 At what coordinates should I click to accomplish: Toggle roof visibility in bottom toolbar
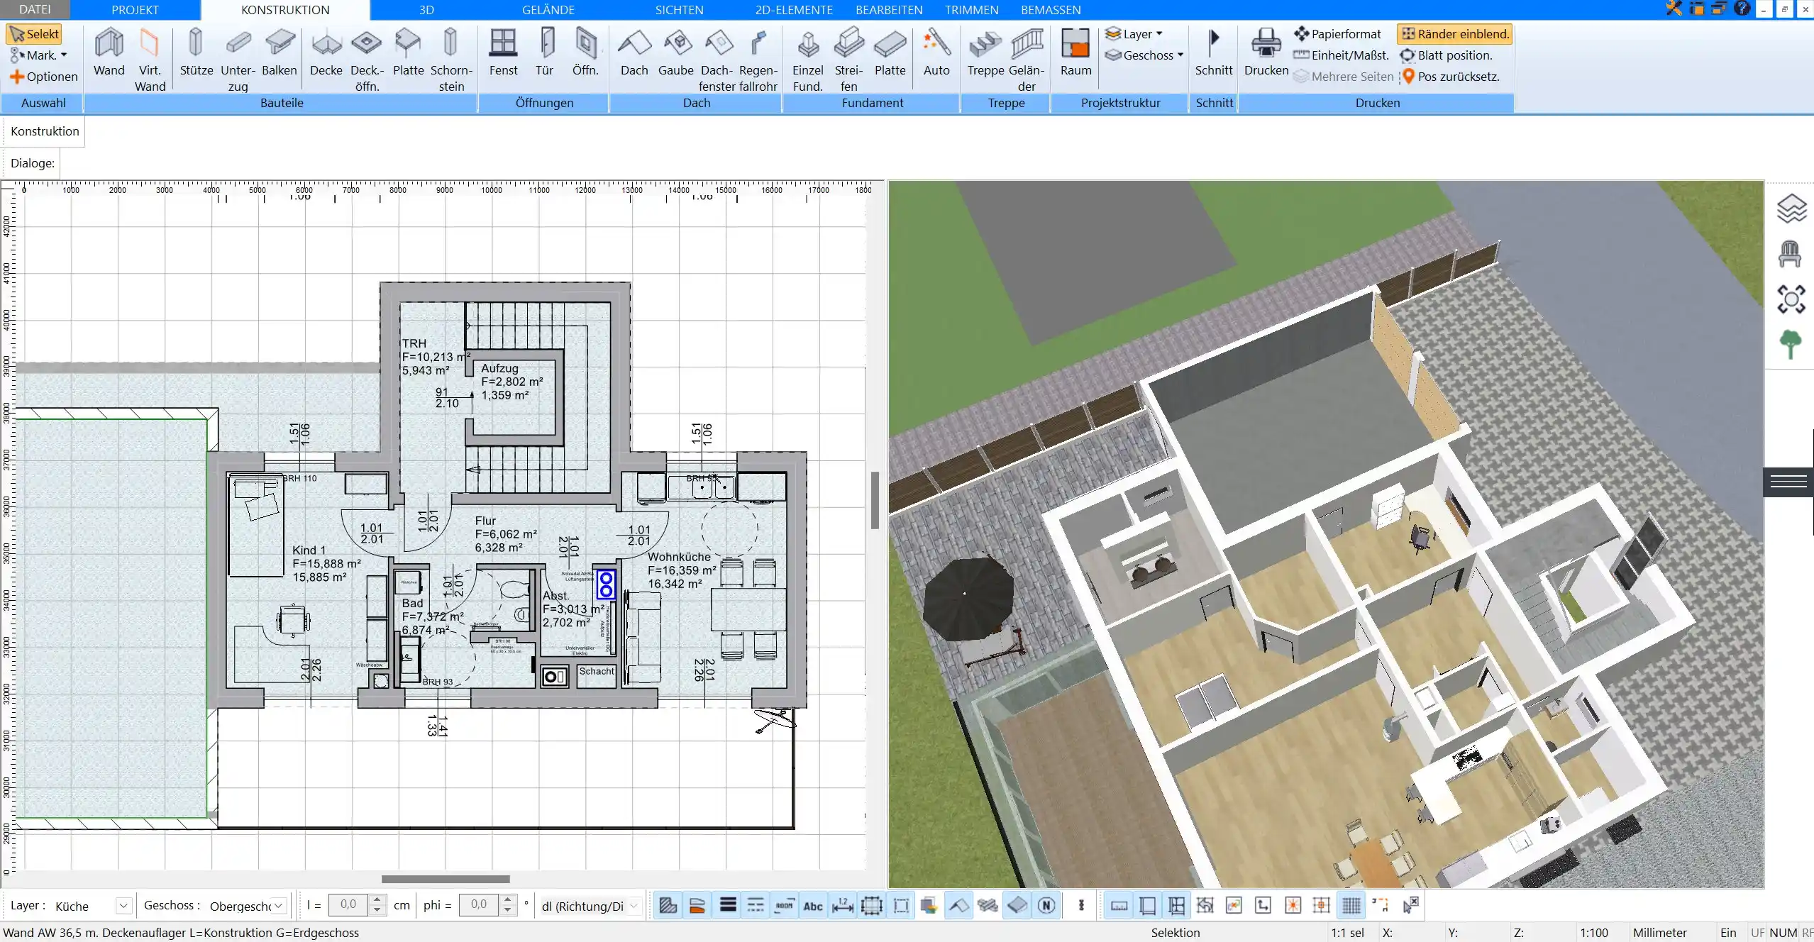click(x=959, y=905)
